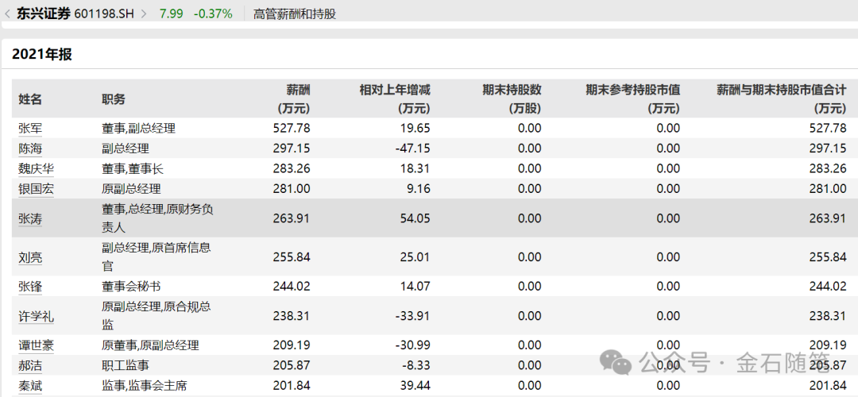Select 刘亮 salary change value 25.01
The width and height of the screenshot is (858, 397).
415,257
